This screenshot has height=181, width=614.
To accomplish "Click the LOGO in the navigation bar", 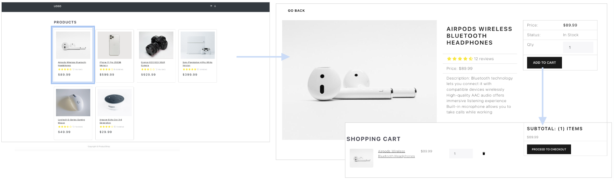I will 57,6.
